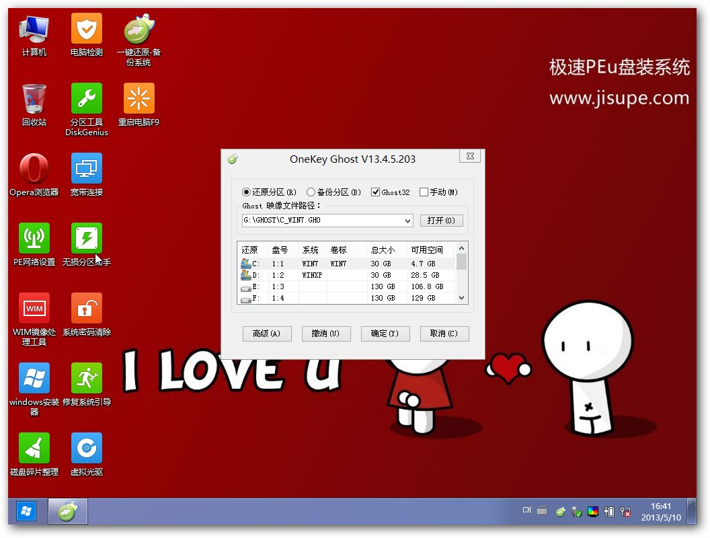710x538 pixels.
Task: Click the OneKey Ghost tray icon
Action: tap(561, 512)
